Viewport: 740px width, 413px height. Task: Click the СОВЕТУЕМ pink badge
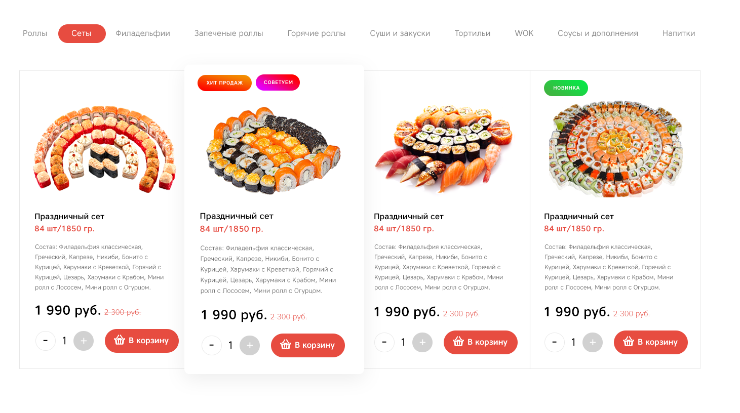(278, 82)
